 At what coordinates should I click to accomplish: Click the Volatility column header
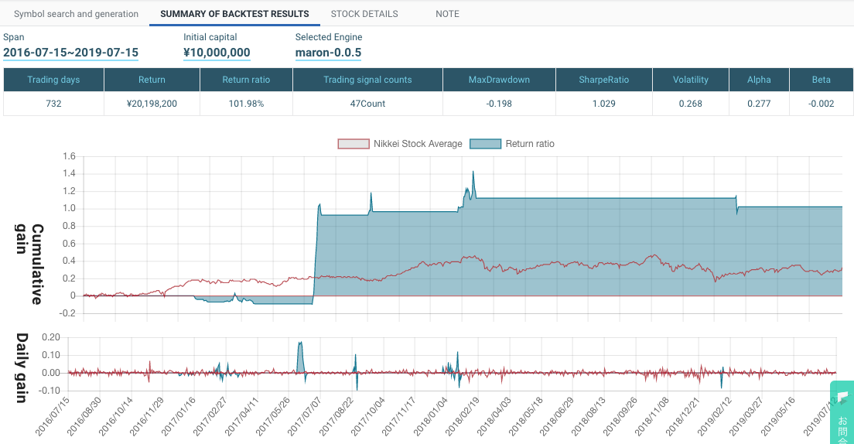691,80
